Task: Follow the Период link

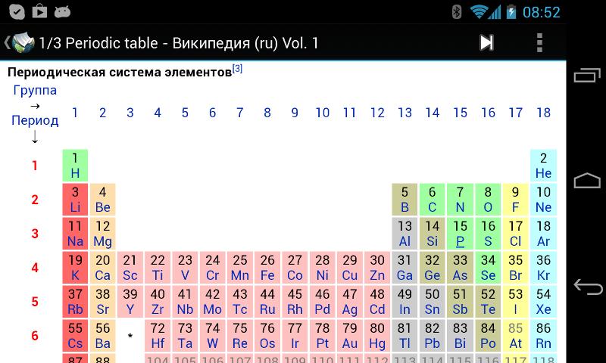Action: click(35, 120)
